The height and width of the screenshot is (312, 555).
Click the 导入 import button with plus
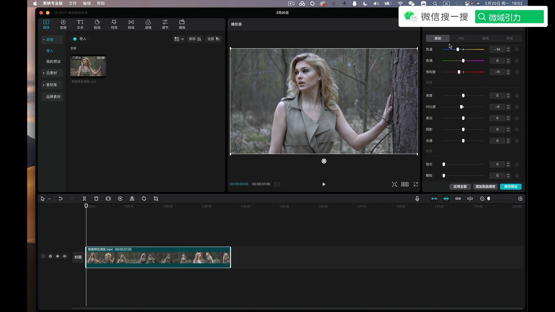(x=80, y=39)
